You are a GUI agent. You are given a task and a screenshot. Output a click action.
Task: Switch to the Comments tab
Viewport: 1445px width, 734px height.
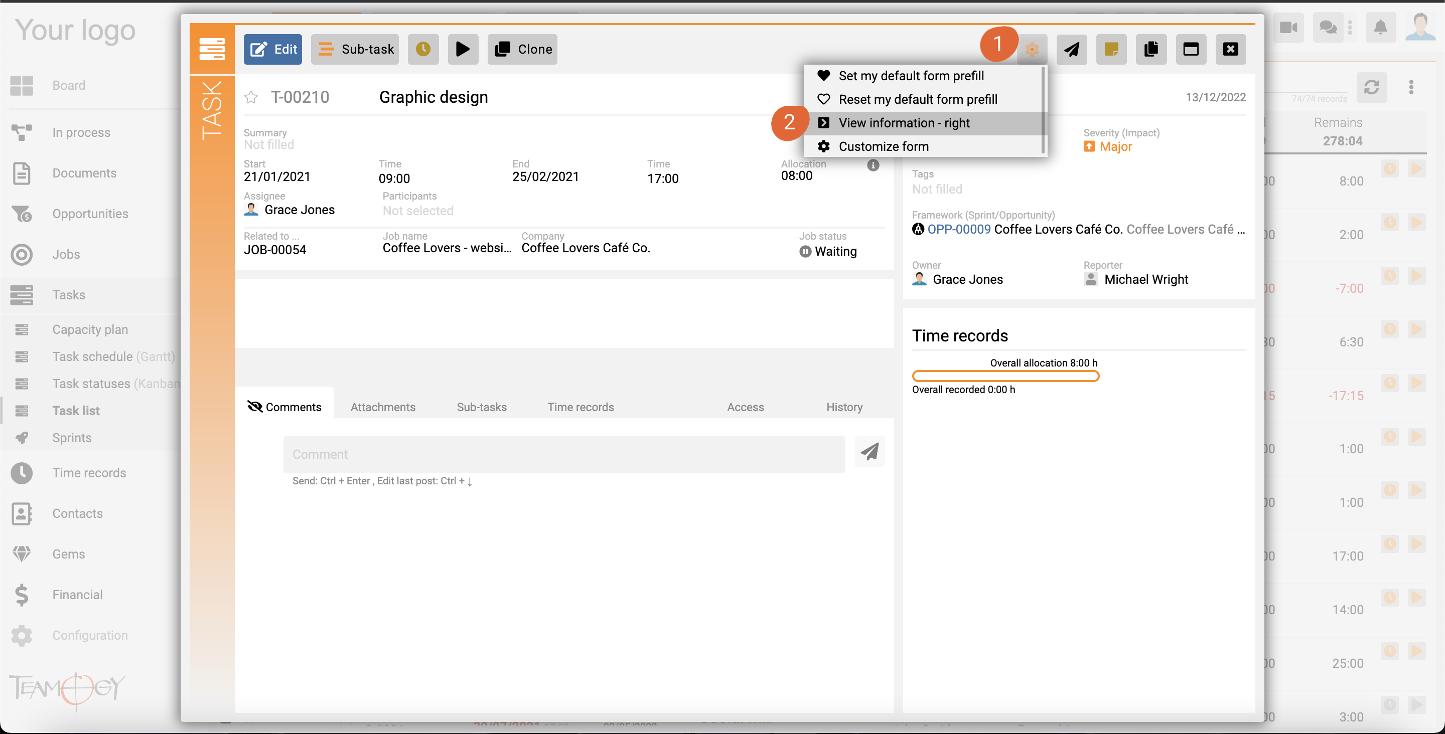pos(284,407)
